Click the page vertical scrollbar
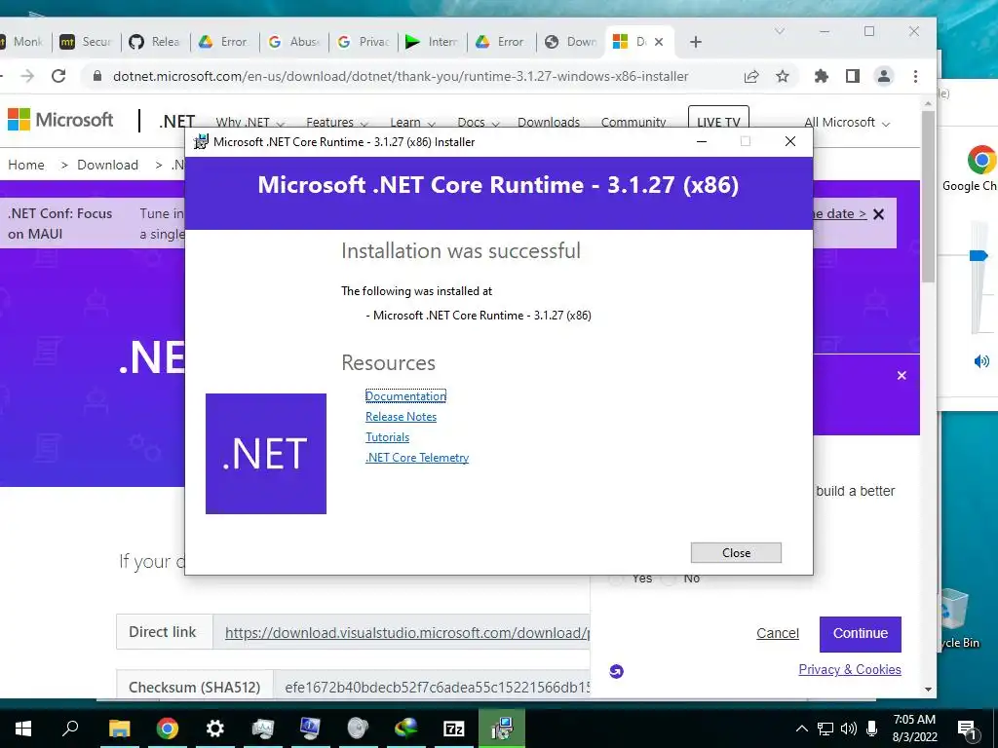The image size is (998, 748). 928,197
